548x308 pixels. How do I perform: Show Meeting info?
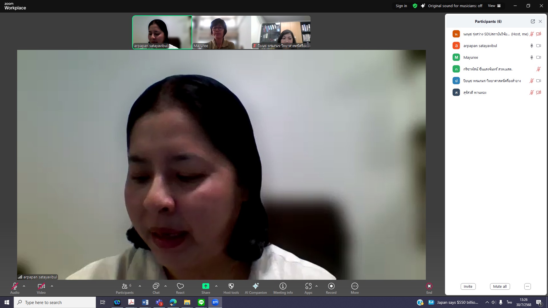283,288
